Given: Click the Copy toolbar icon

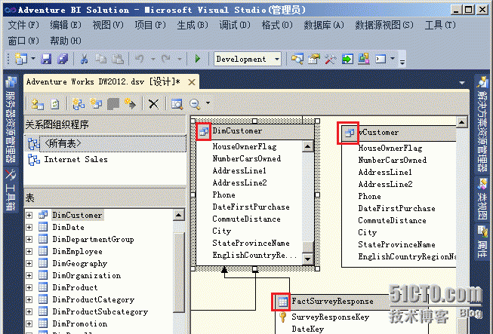Looking at the screenshot, I should click(100, 59).
